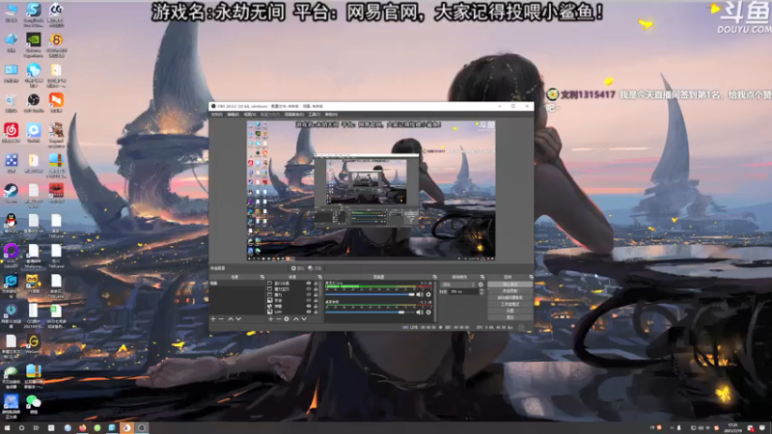The image size is (772, 434).
Task: Click the 停止推流 button in Controls
Action: point(510,285)
